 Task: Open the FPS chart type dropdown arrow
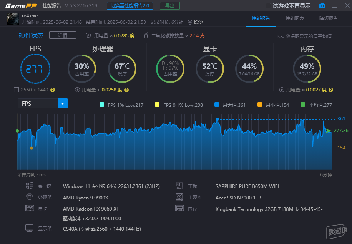click(x=63, y=103)
